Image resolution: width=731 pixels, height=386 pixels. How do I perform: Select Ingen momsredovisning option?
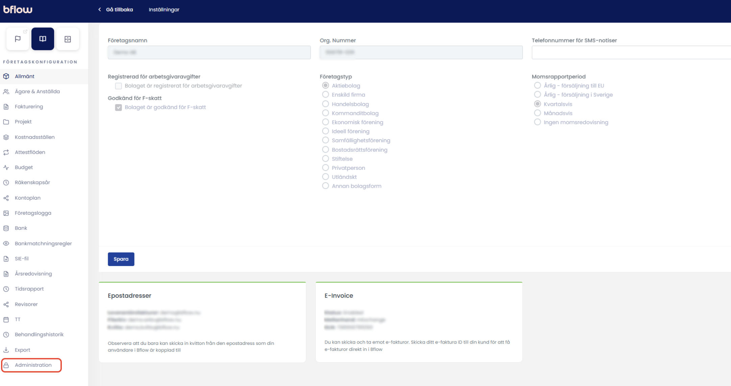537,122
